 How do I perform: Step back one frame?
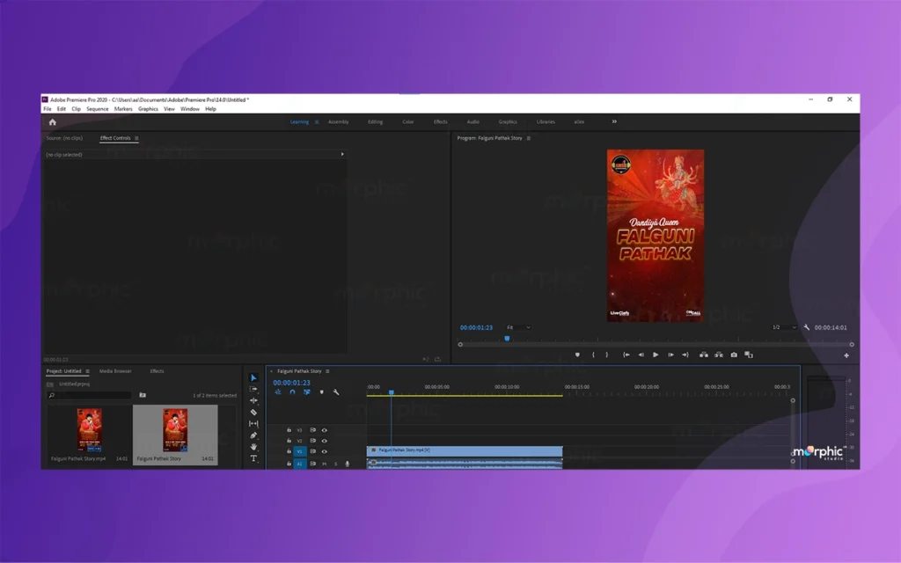pos(641,355)
